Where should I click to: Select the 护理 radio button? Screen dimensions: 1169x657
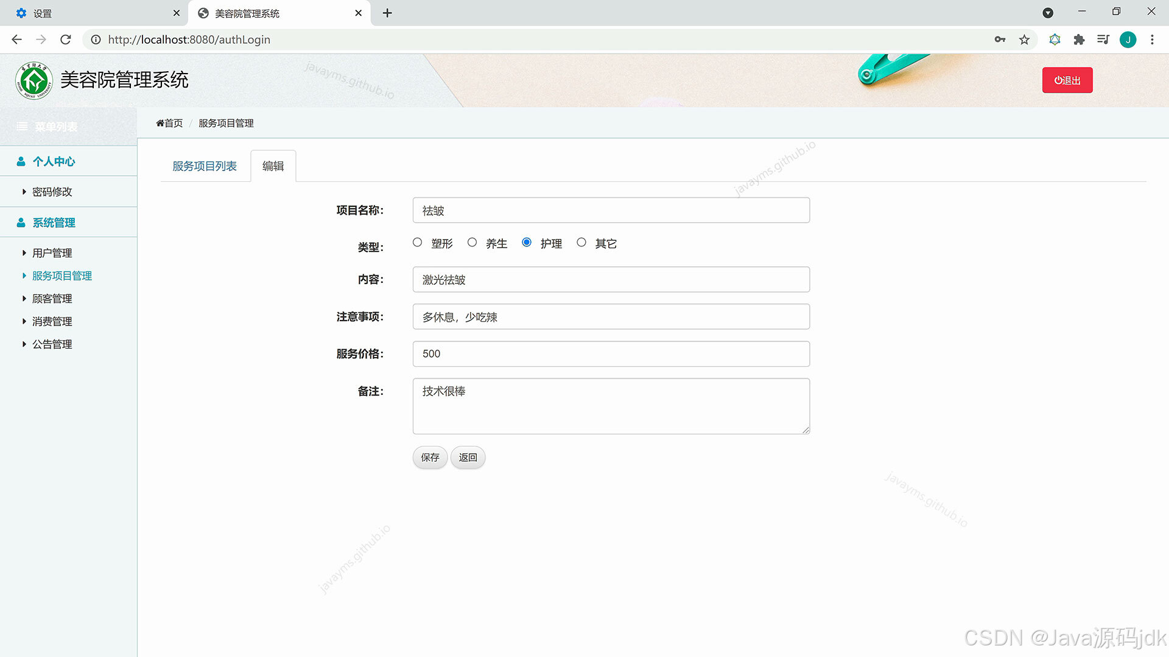tap(527, 242)
